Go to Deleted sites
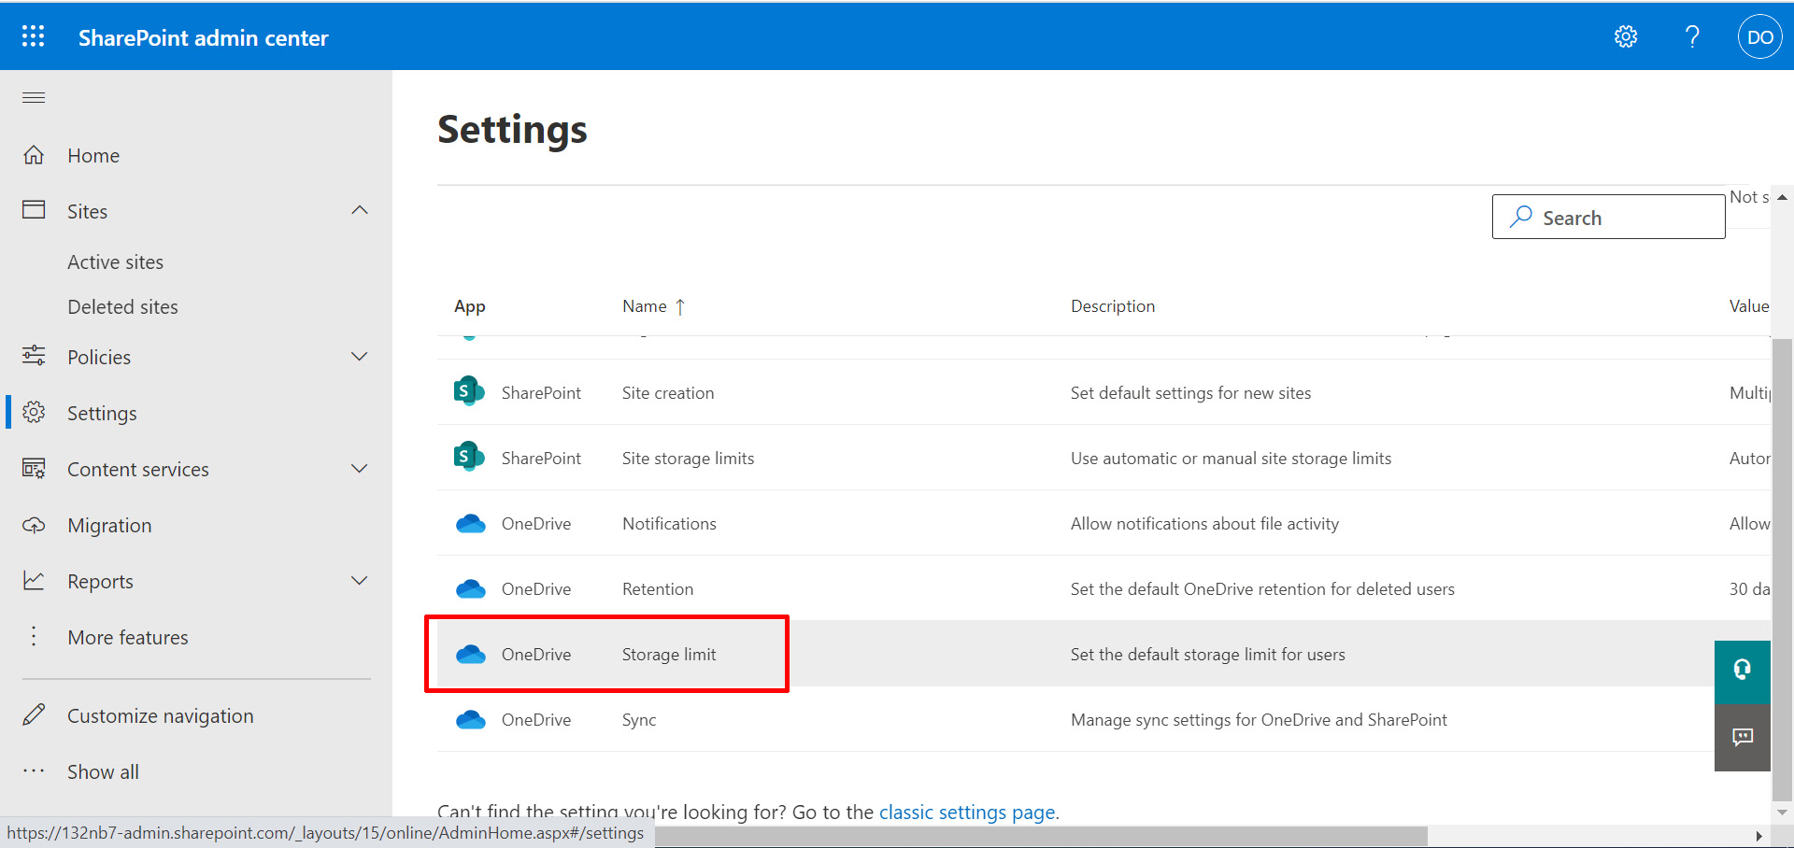This screenshot has height=848, width=1794. coord(122,307)
